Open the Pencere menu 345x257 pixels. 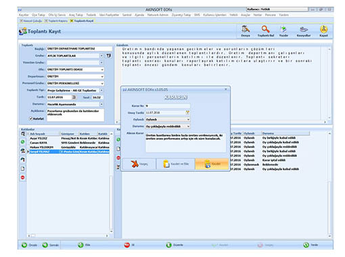[271, 15]
